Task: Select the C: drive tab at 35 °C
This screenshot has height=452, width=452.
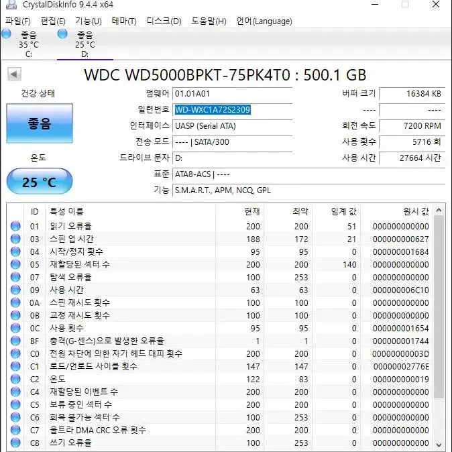Action: pos(28,44)
